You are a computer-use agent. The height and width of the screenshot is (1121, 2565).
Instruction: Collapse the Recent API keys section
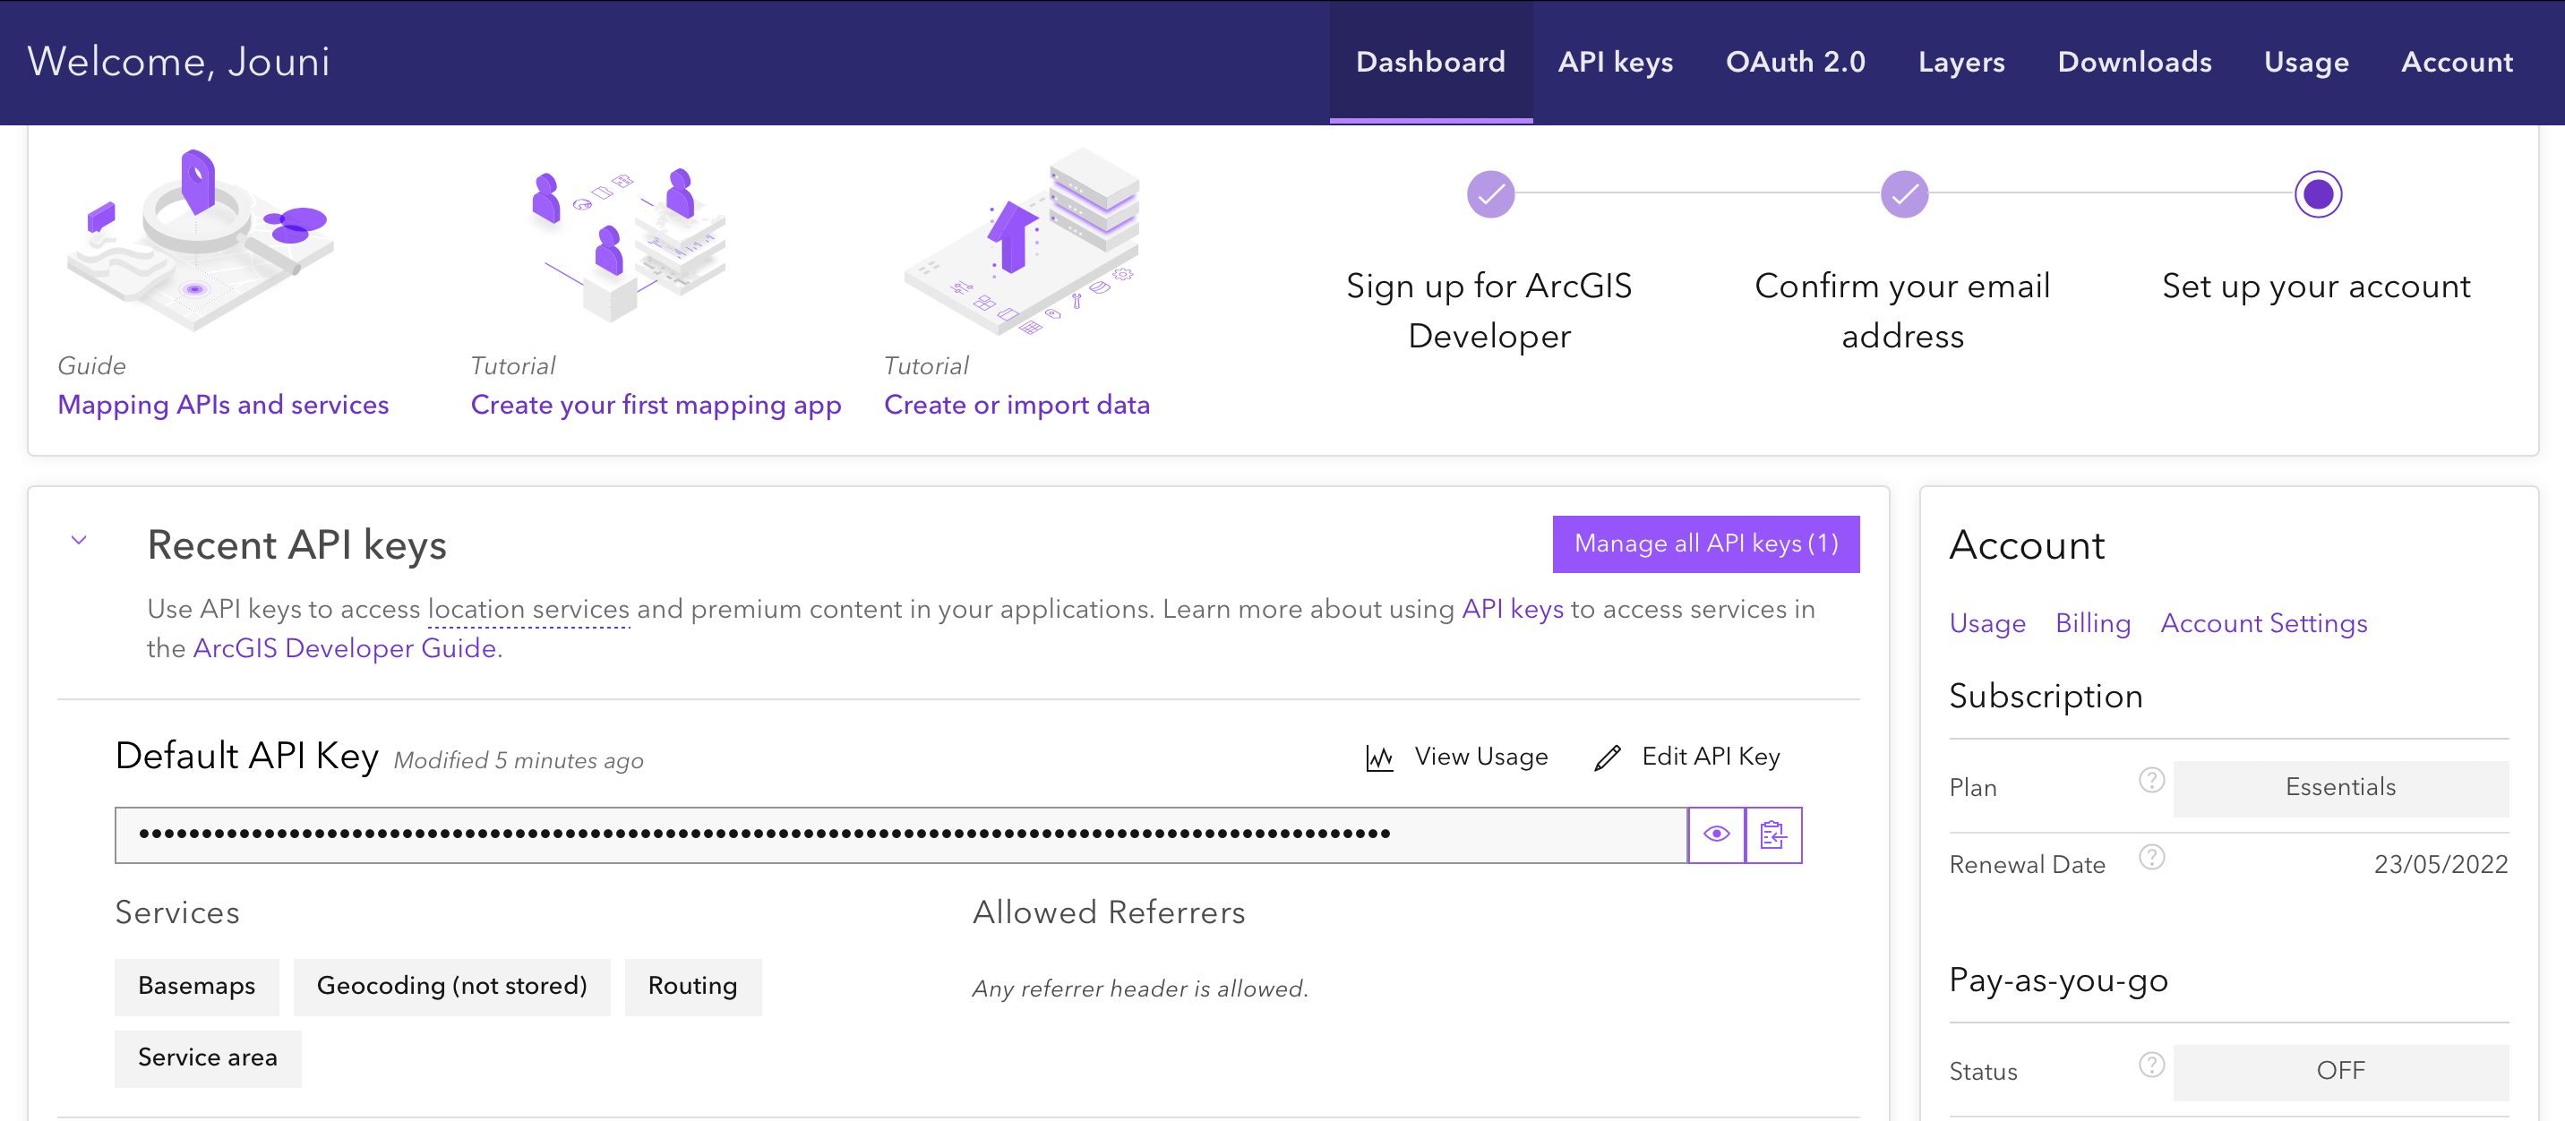79,541
